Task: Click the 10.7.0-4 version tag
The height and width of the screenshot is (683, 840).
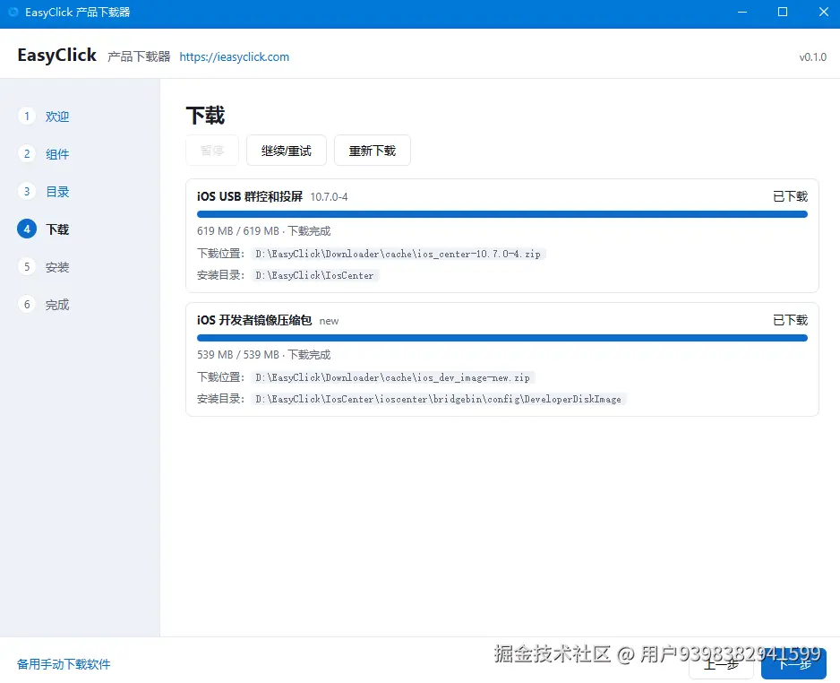Action: click(x=329, y=197)
